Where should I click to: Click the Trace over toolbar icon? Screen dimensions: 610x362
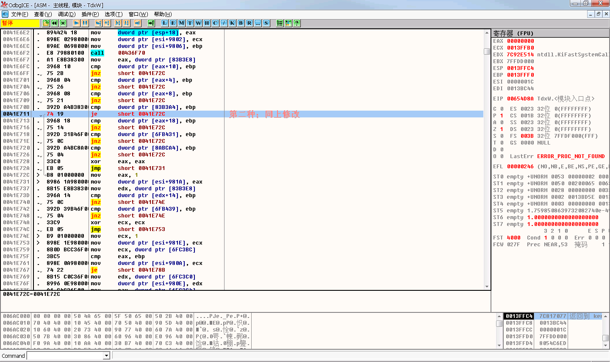[x=127, y=23]
